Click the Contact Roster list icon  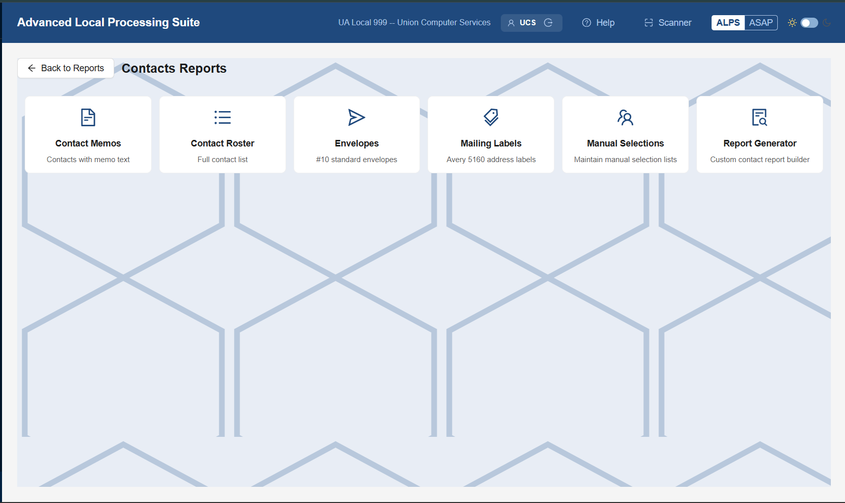coord(222,117)
